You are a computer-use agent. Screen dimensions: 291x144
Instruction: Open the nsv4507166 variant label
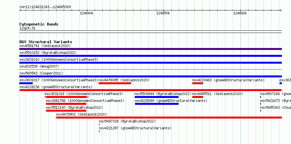pyautogui.click(x=275, y=94)
